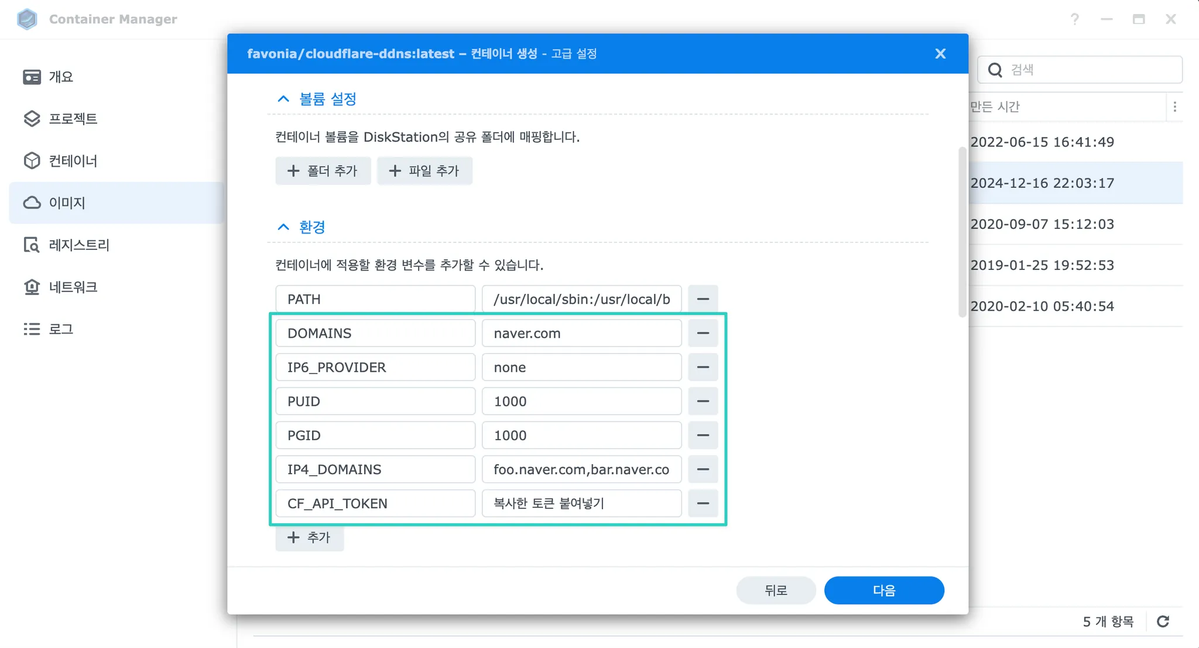The width and height of the screenshot is (1199, 648).
Task: Collapse the 환경 section chevron
Action: point(283,227)
